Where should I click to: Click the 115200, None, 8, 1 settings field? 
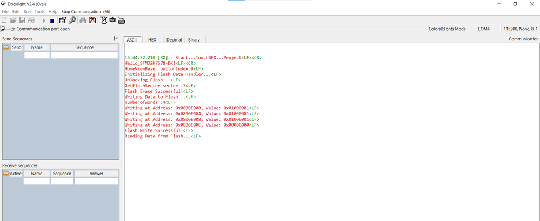click(x=521, y=29)
